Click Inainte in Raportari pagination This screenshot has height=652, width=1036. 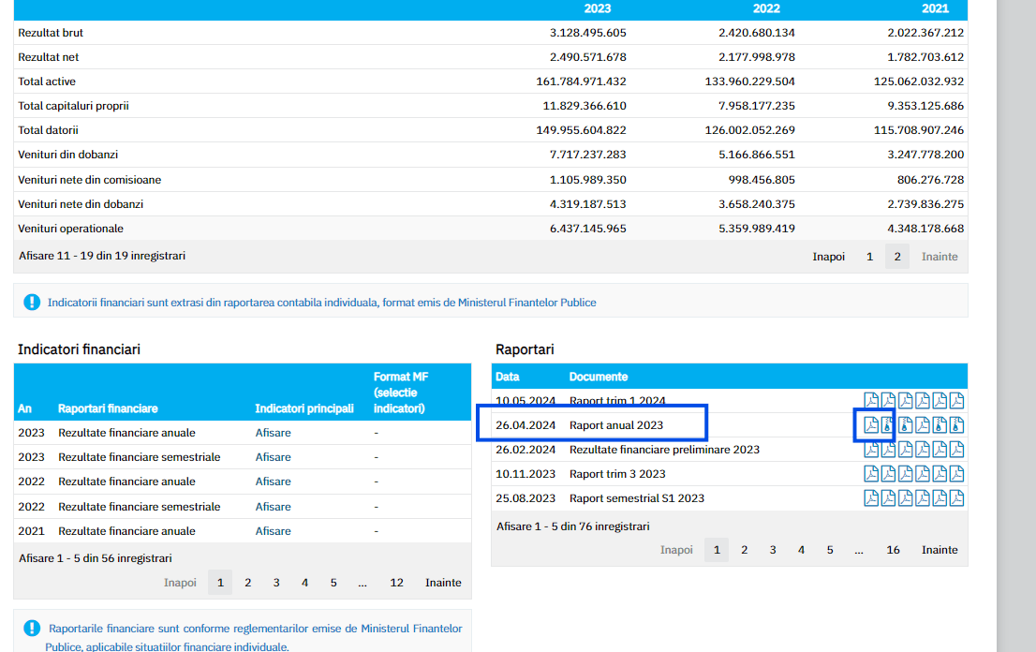pyautogui.click(x=939, y=550)
